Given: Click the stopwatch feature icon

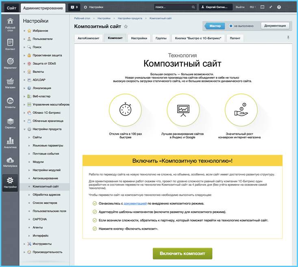Looking at the screenshot, I should click(126, 110).
